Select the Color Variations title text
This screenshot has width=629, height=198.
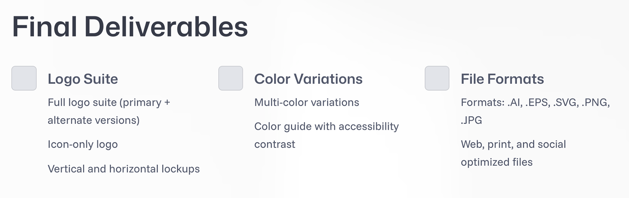[x=308, y=79]
